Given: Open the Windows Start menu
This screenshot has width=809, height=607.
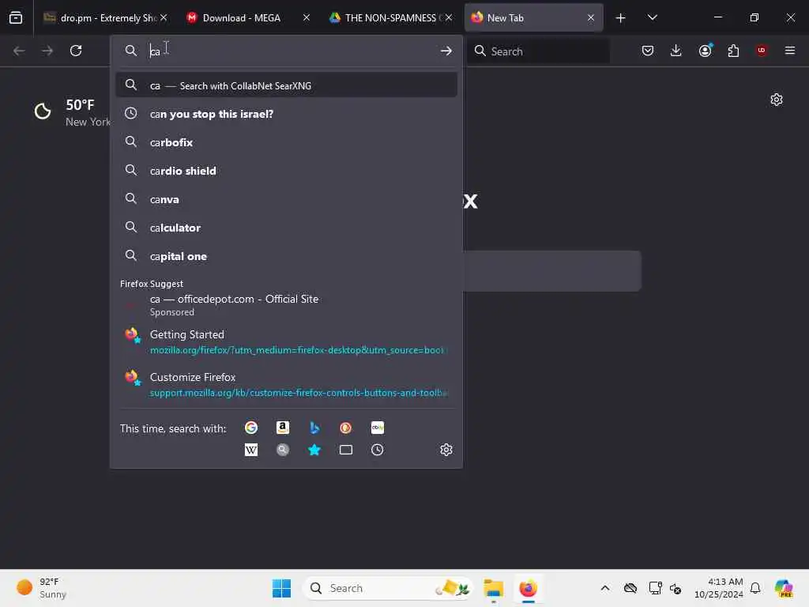Looking at the screenshot, I should coord(282,588).
